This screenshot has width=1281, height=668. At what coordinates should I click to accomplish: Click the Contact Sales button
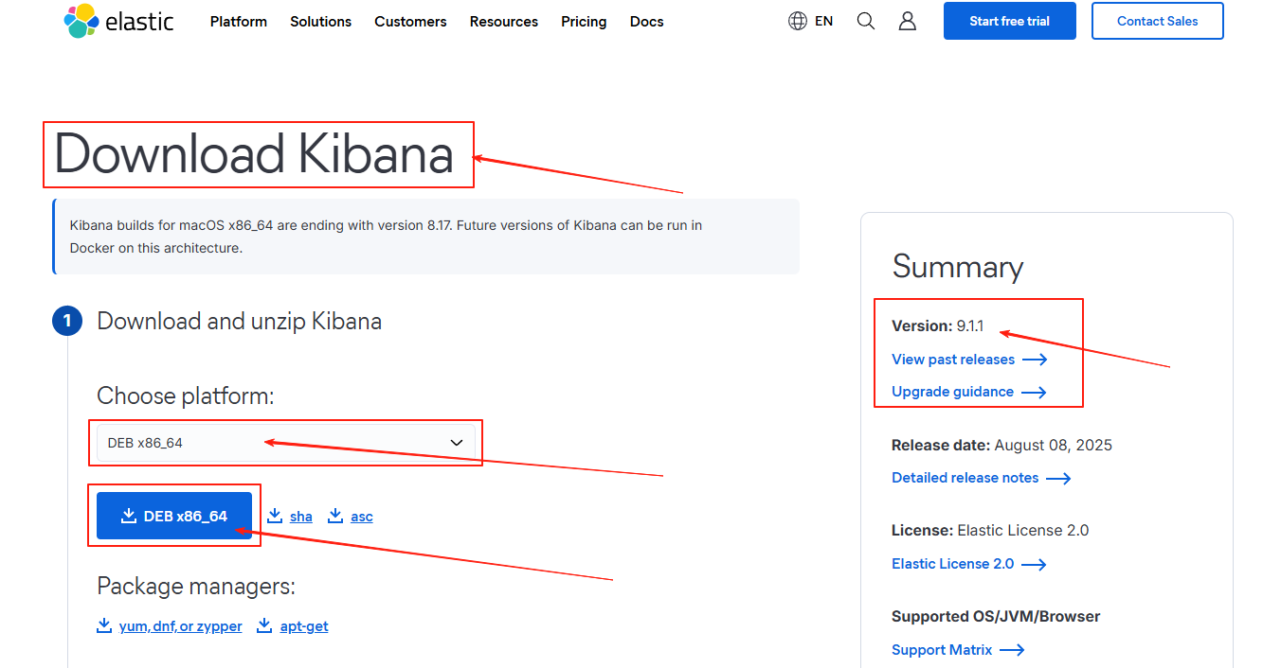coord(1158,21)
